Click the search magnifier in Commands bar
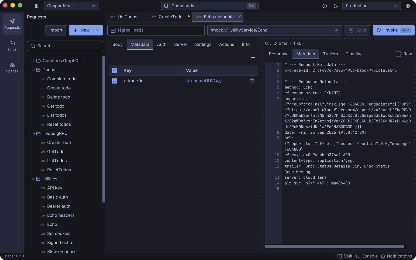The height and width of the screenshot is (260, 416). pyautogui.click(x=166, y=6)
